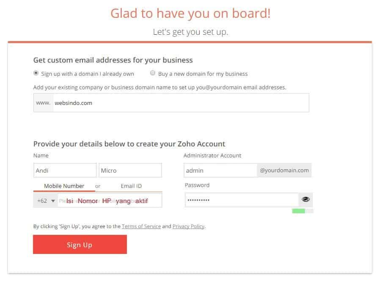Open the Terms of Service link
This screenshot has height=281, width=379.
[141, 226]
